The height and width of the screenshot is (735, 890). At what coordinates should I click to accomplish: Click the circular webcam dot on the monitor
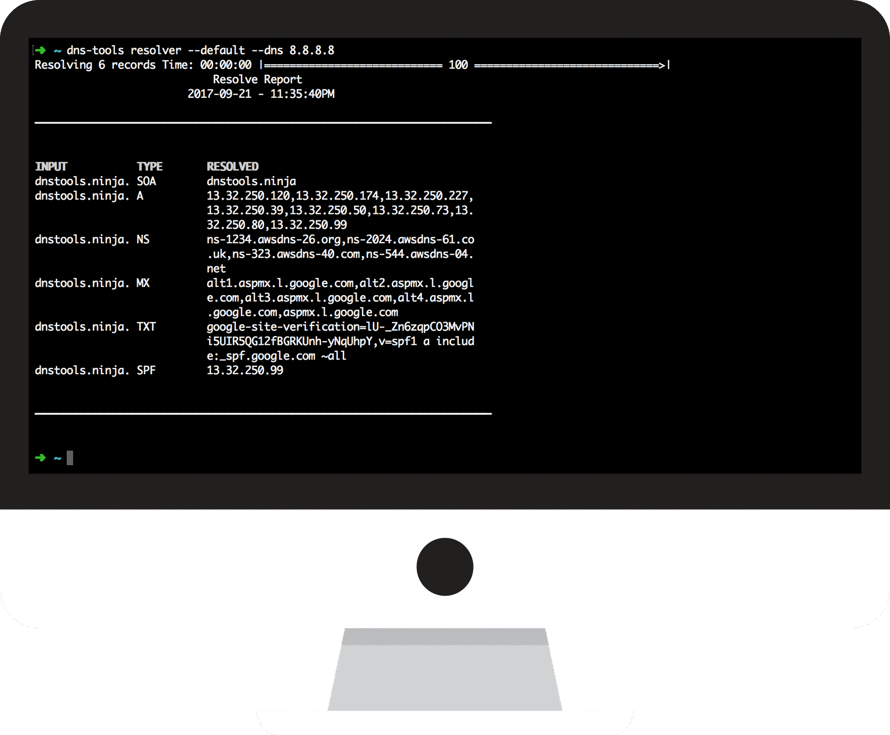pos(444,566)
